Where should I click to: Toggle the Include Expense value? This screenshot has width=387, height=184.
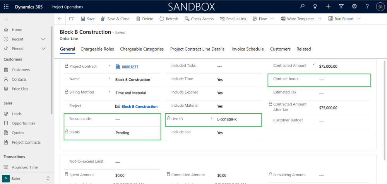[220, 93]
